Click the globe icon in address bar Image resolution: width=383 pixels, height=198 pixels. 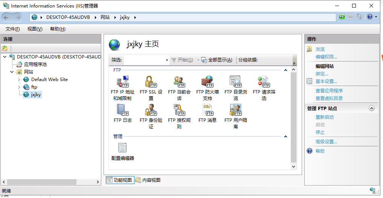(x=34, y=17)
